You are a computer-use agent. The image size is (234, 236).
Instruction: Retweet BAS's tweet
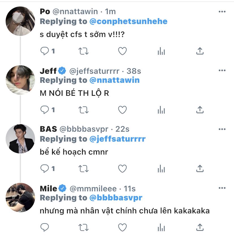[x=83, y=169]
